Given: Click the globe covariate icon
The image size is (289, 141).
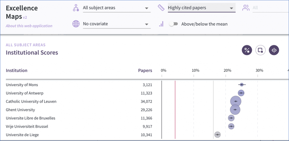Looking at the screenshot, I should [76, 24].
